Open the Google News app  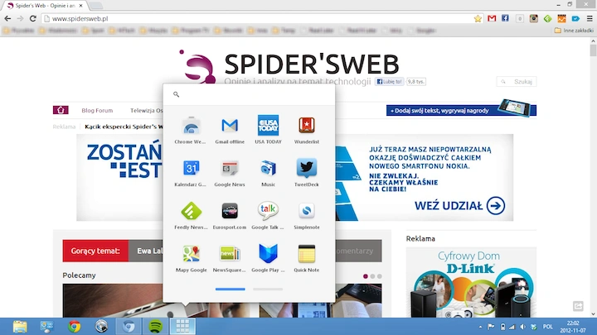point(230,173)
